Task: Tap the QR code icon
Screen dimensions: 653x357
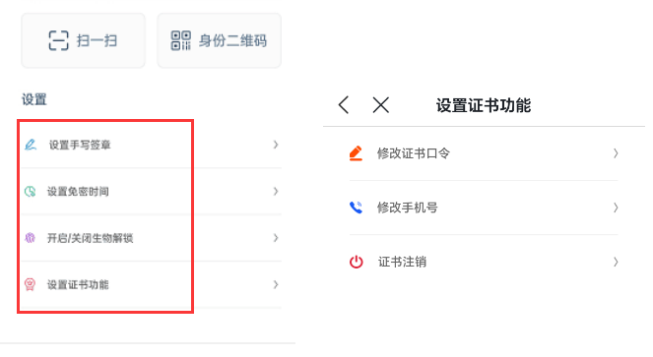Action: [181, 40]
